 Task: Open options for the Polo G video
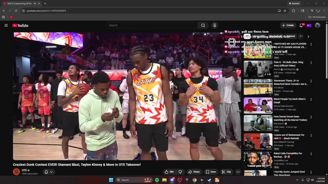311,63
